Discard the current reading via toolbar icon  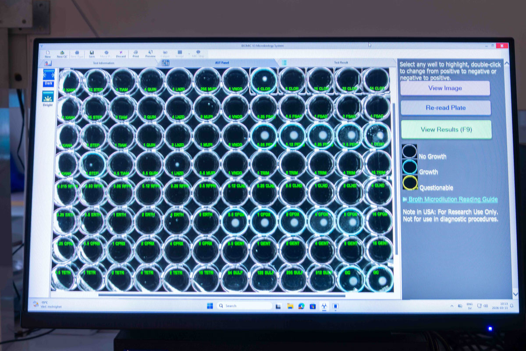pos(121,53)
